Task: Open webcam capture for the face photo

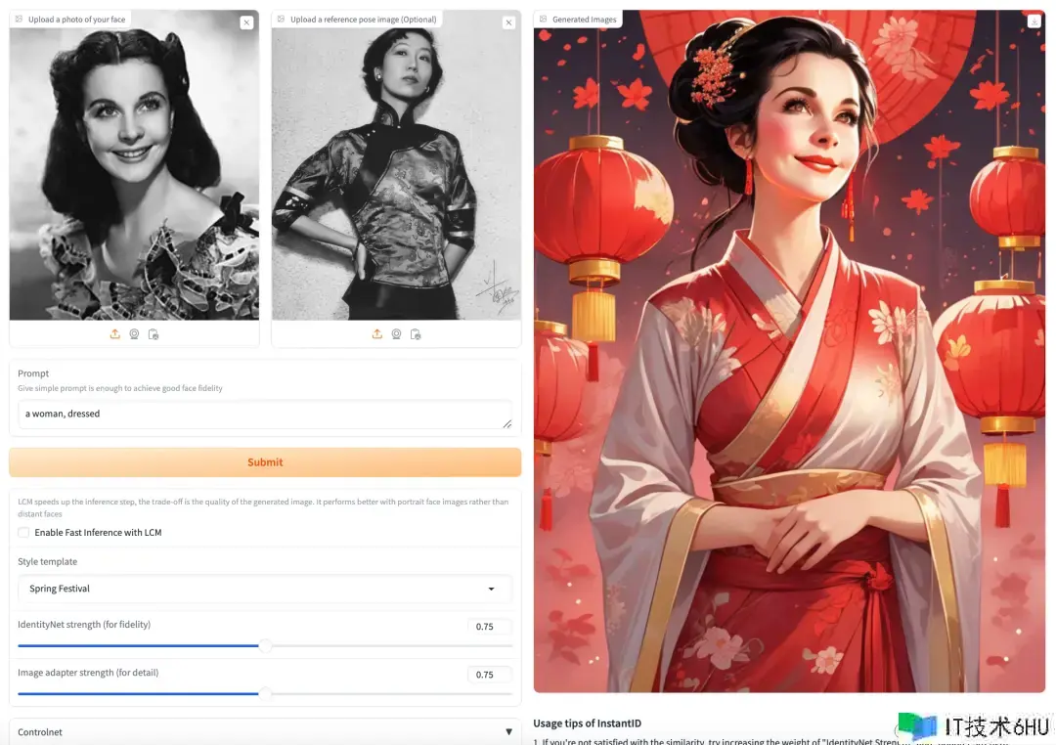Action: tap(134, 334)
